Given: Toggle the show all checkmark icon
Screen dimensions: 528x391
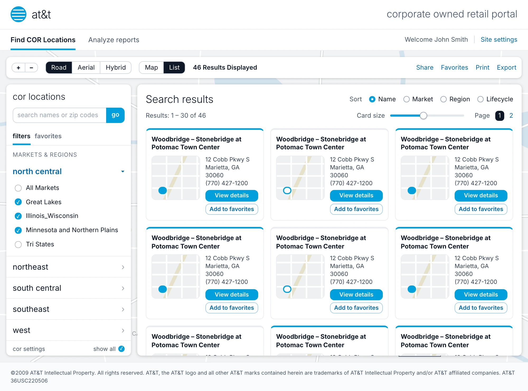Looking at the screenshot, I should tap(121, 349).
